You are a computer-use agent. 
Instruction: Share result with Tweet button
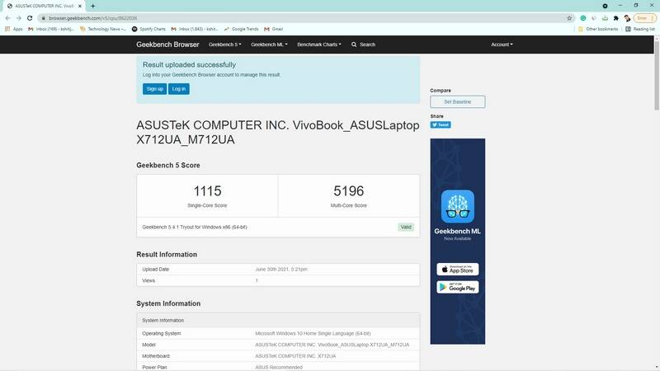point(440,125)
